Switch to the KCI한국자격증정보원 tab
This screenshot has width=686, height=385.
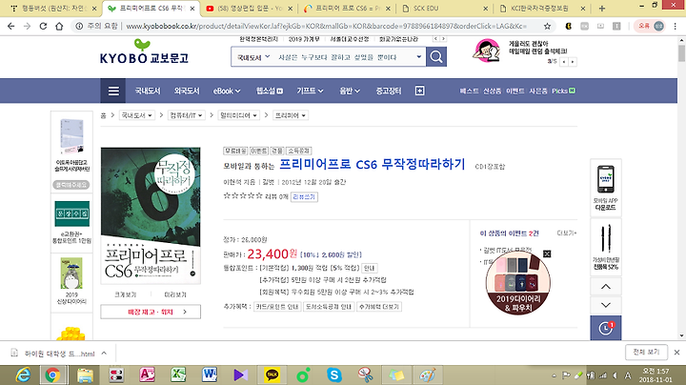click(x=542, y=9)
